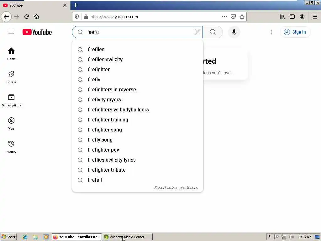The height and width of the screenshot is (241, 321).
Task: Click the magnifier search button
Action: (213, 32)
